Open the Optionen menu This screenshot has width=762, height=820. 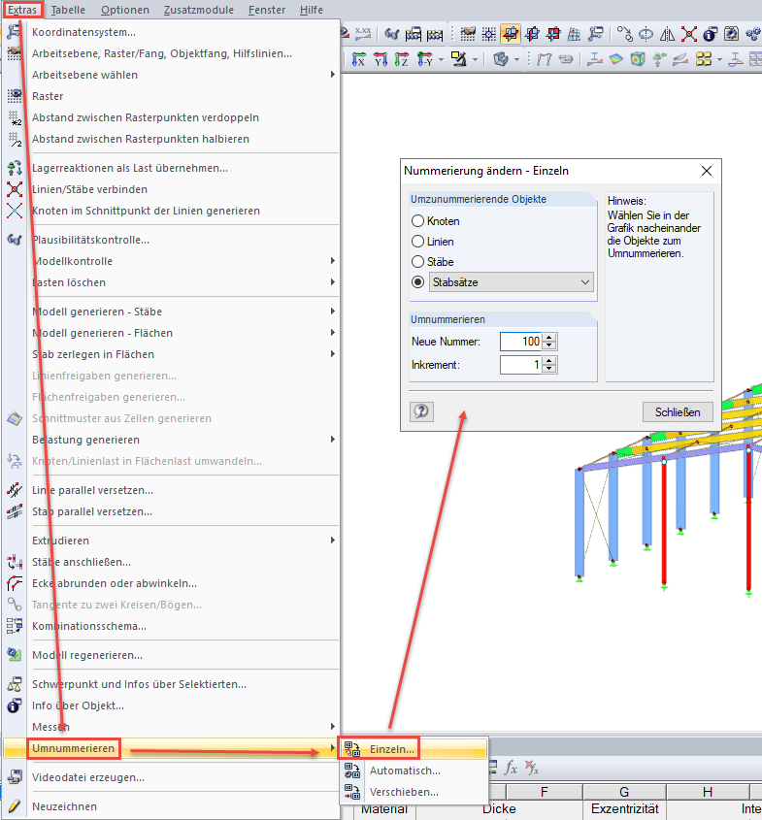pyautogui.click(x=125, y=10)
